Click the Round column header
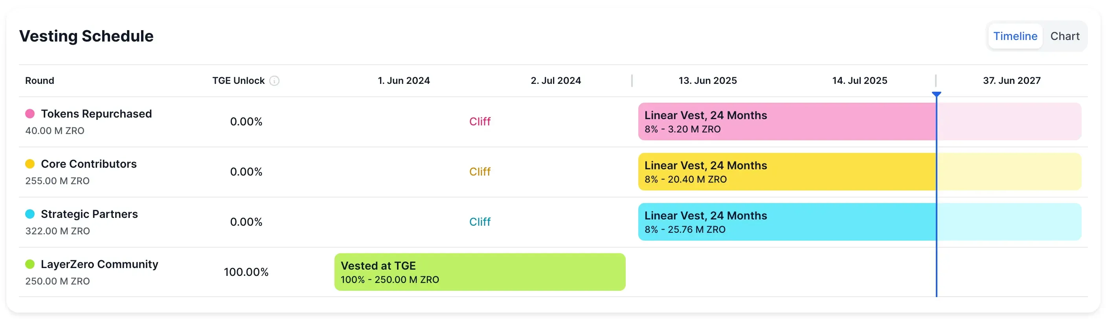 point(39,80)
